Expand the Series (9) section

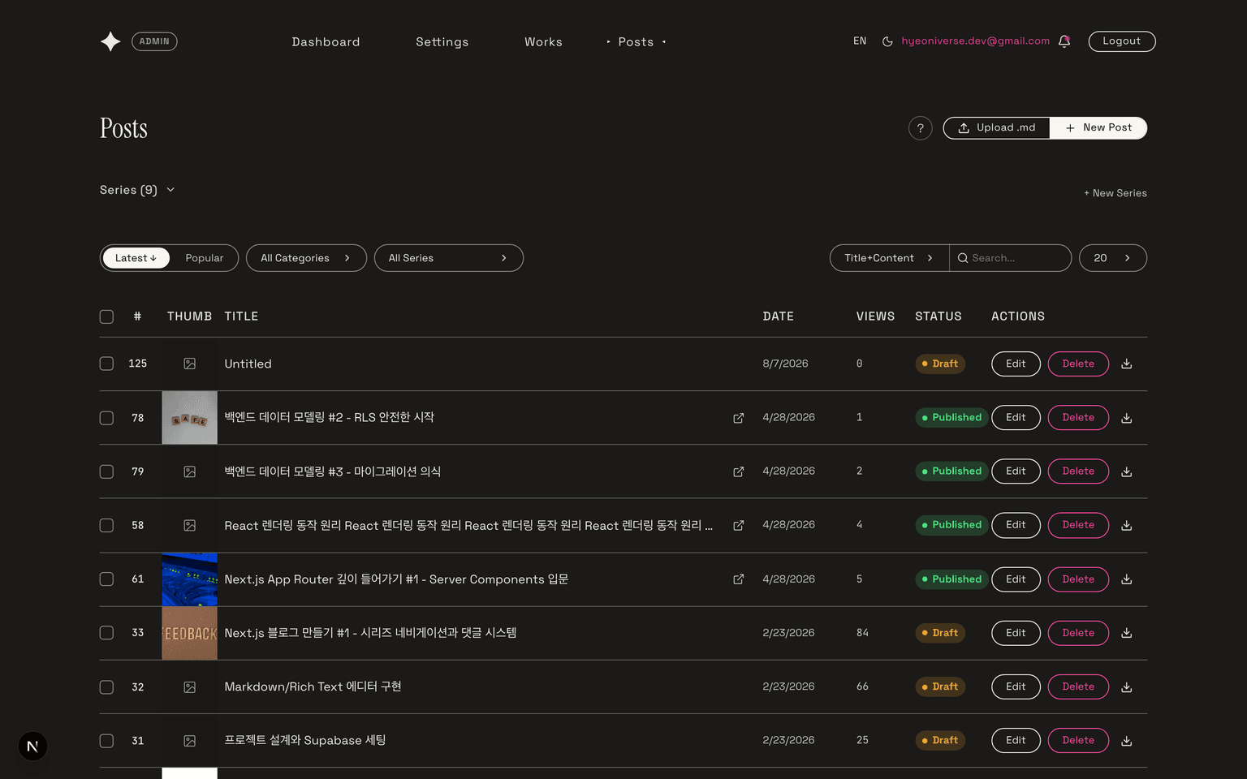(x=137, y=190)
